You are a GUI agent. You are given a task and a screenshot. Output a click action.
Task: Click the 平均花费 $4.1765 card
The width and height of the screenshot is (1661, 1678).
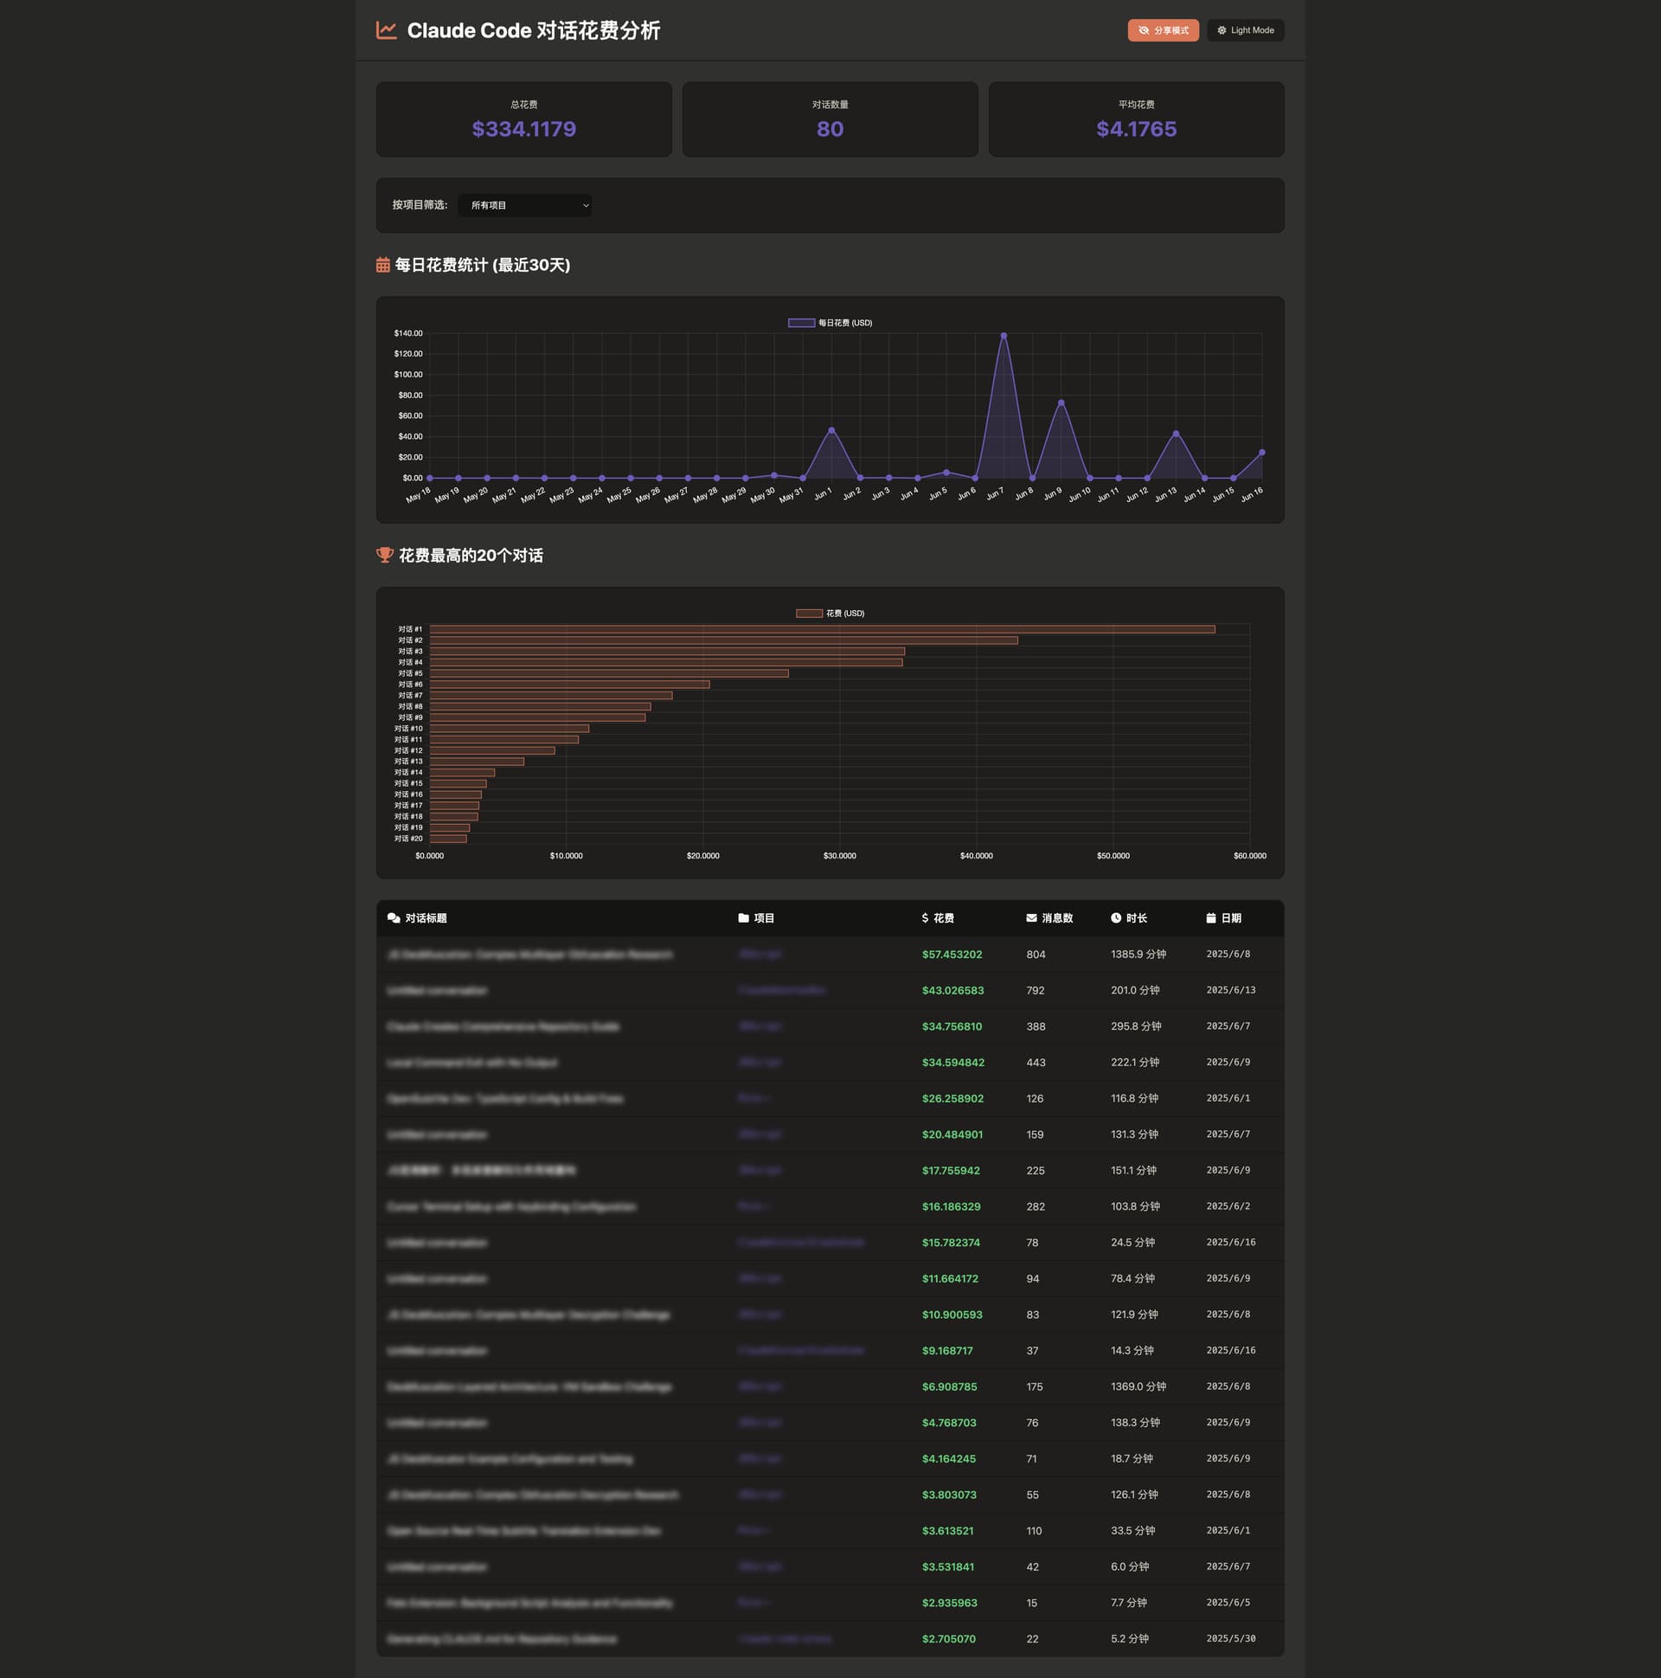1137,119
